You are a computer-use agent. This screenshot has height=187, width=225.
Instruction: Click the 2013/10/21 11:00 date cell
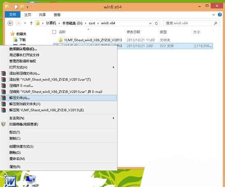coord(141,40)
